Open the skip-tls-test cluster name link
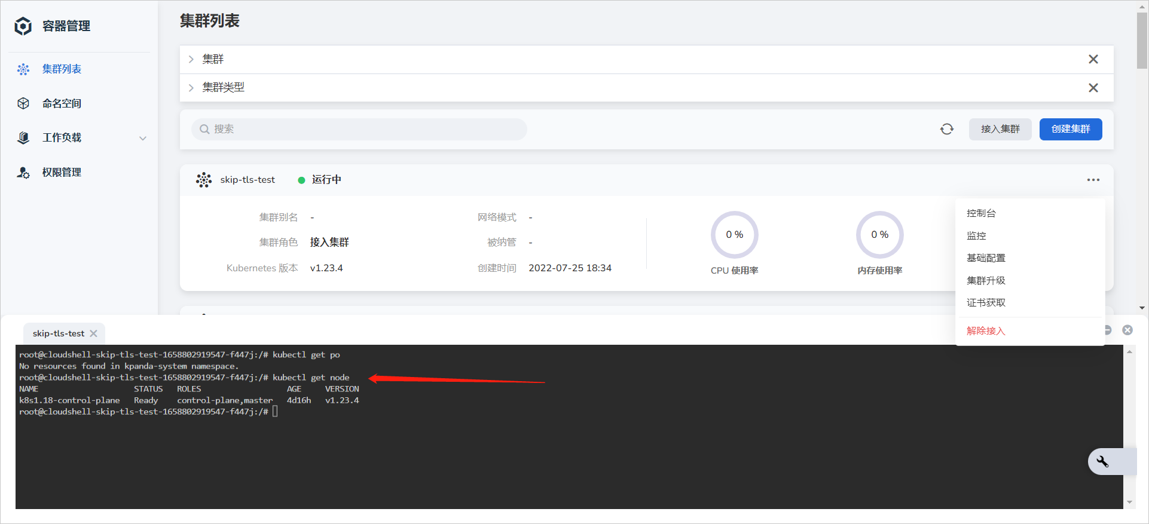 click(x=247, y=180)
